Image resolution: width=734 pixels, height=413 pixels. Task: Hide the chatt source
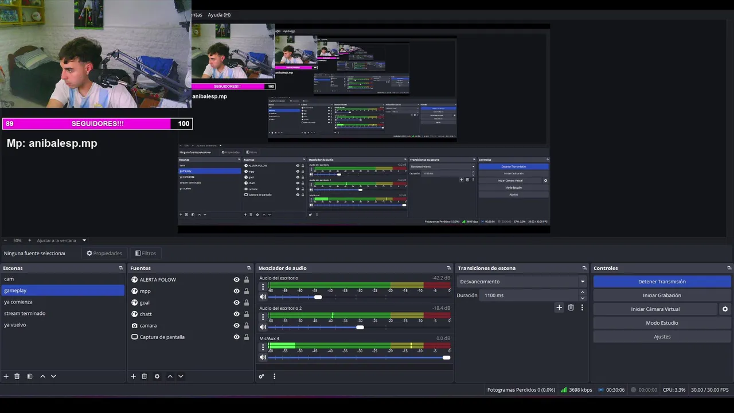tap(236, 314)
